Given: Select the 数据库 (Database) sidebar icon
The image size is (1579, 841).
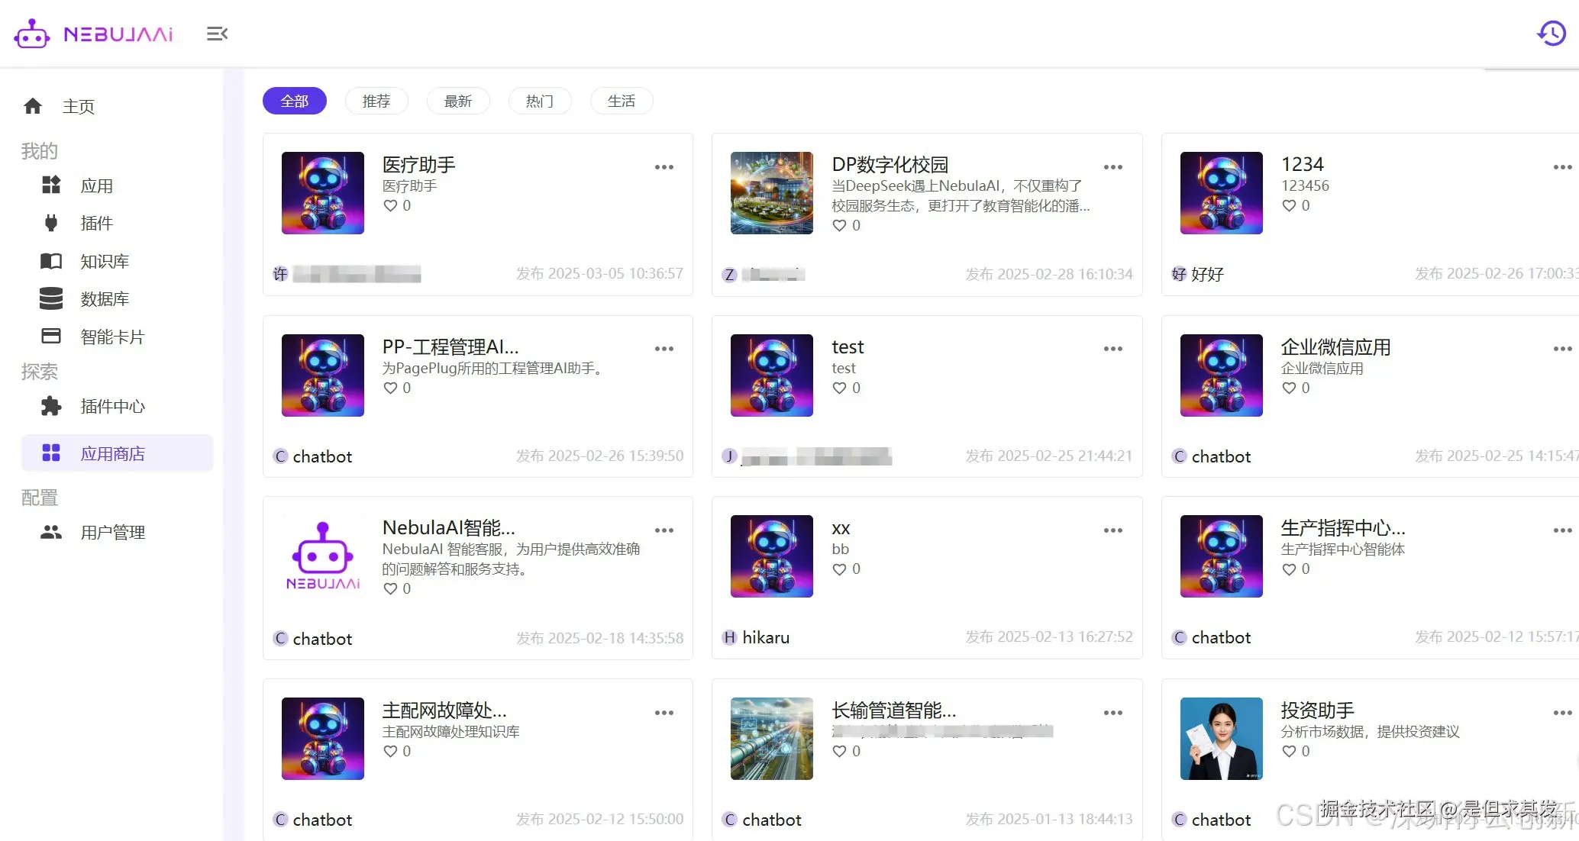Looking at the screenshot, I should coord(50,298).
